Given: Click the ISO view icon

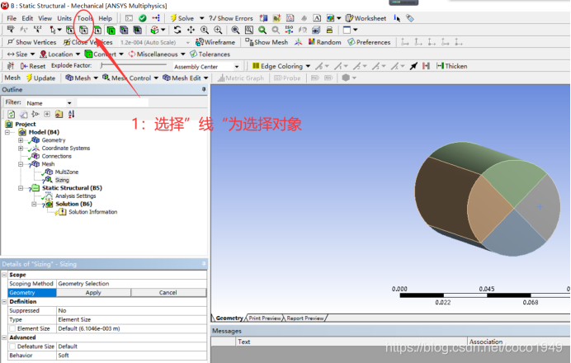Looking at the screenshot, I should (x=289, y=30).
